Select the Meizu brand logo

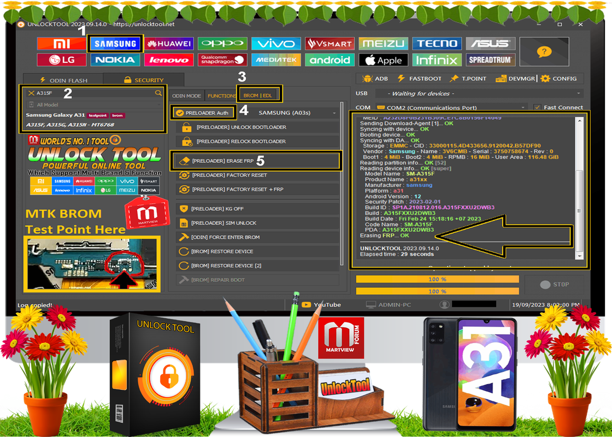pyautogui.click(x=383, y=44)
